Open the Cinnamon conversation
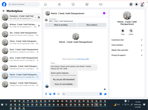This screenshot has height=110, width=148. click(21, 17)
